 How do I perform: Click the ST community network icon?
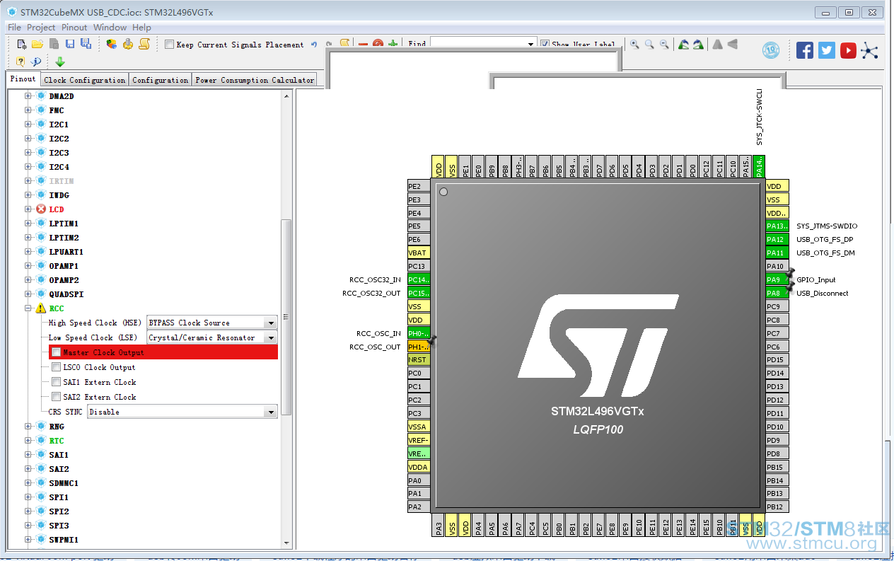869,50
